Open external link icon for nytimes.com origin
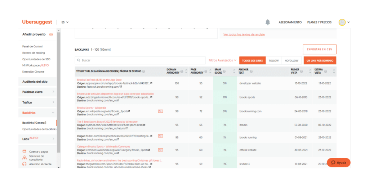Screen dimensions: 369x184 [145, 125]
